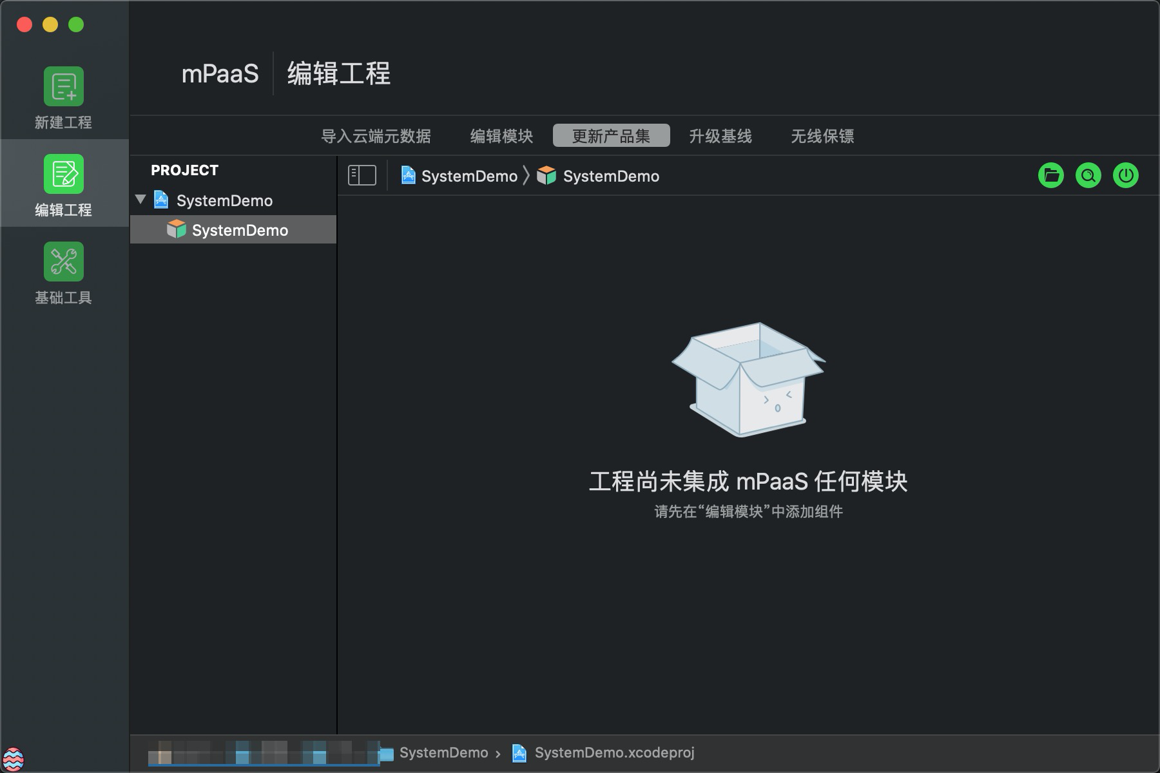1160x773 pixels.
Task: Click the PROJECT panel header
Action: point(185,171)
